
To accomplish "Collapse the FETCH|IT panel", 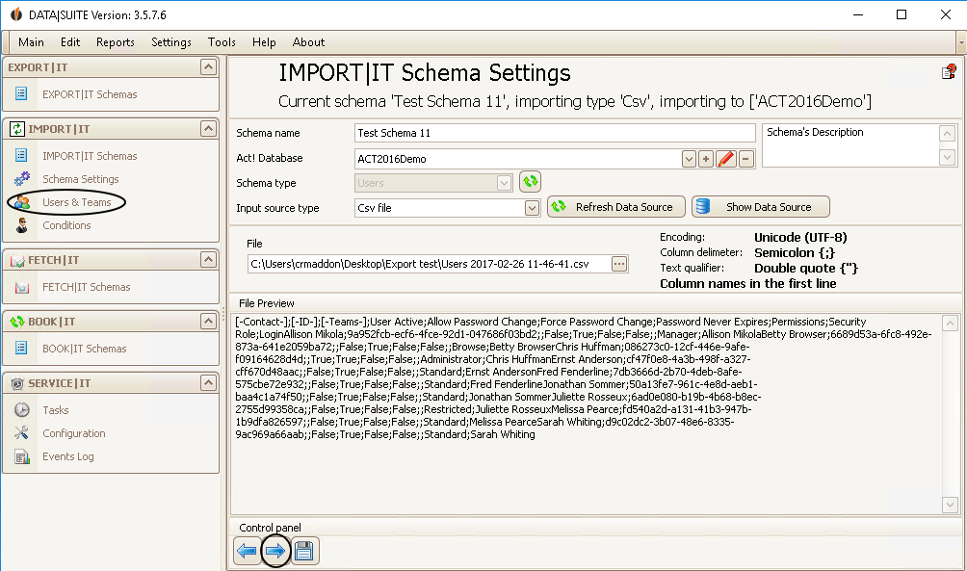I will (x=208, y=260).
